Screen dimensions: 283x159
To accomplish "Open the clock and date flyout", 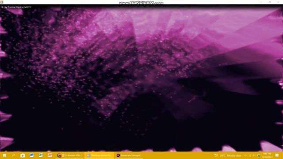I will tap(267, 155).
